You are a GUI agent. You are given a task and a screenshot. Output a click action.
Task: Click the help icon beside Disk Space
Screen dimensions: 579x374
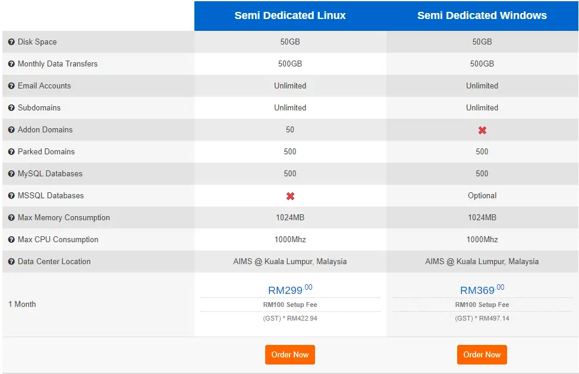click(11, 42)
